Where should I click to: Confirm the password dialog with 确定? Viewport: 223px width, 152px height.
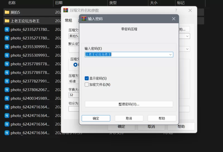[x=96, y=118]
